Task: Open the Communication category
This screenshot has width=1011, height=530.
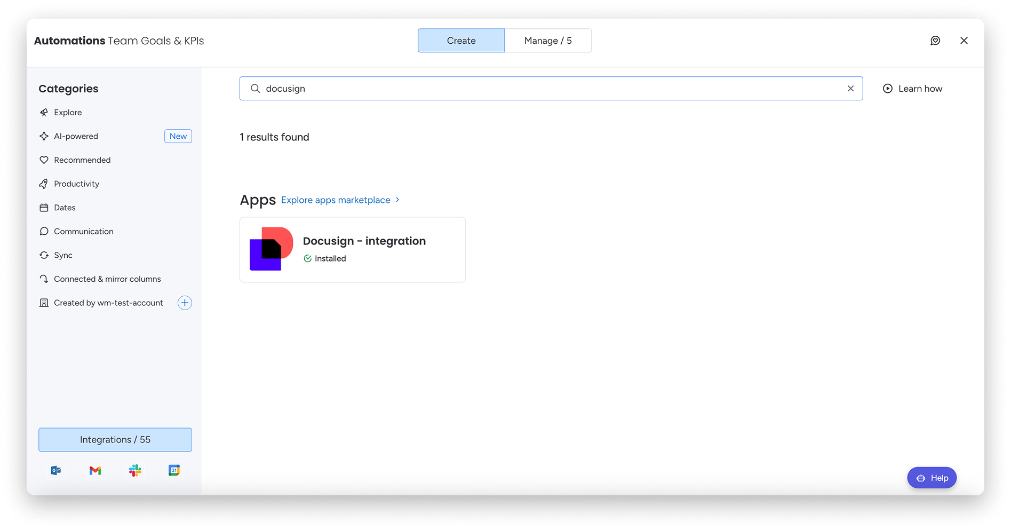Action: coord(83,231)
